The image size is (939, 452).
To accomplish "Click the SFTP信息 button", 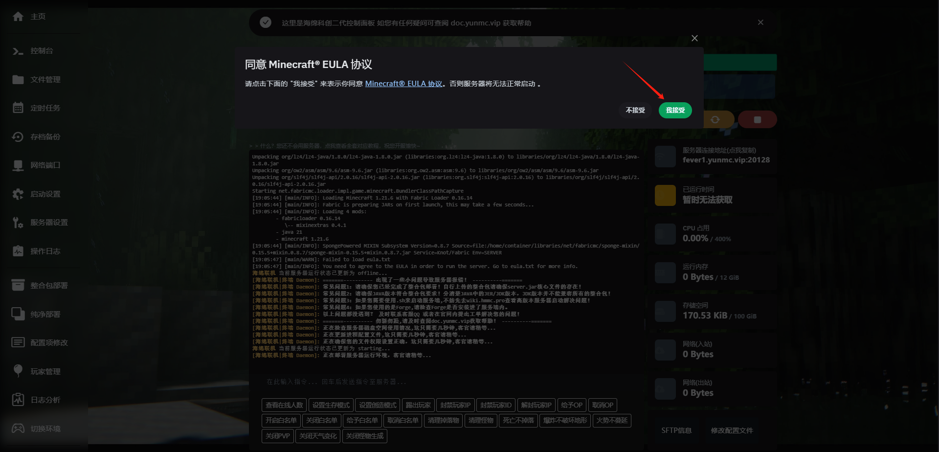I will click(x=676, y=430).
